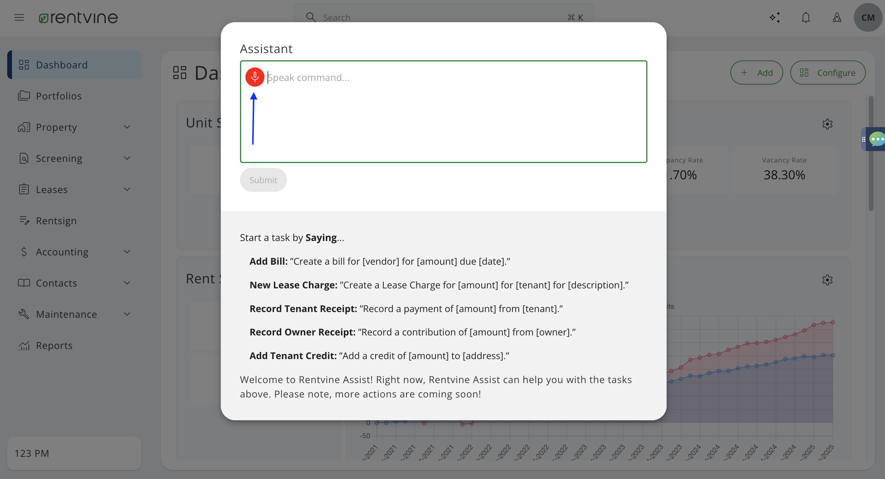Screen dimensions: 885x479
Task: Open Vacancy Rate widget gear settings
Action: tap(827, 124)
